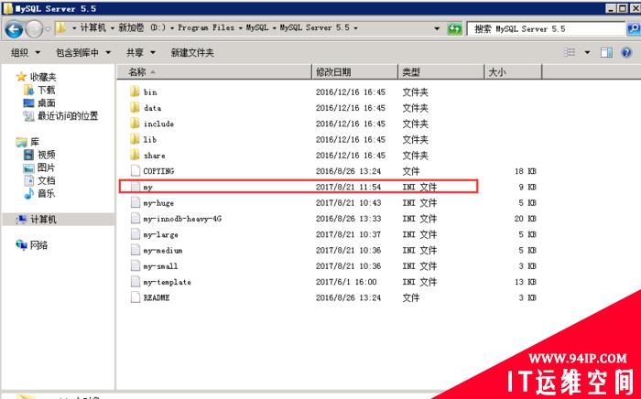
Task: Open 收藏夹 favorites in sidebar
Action: click(37, 77)
